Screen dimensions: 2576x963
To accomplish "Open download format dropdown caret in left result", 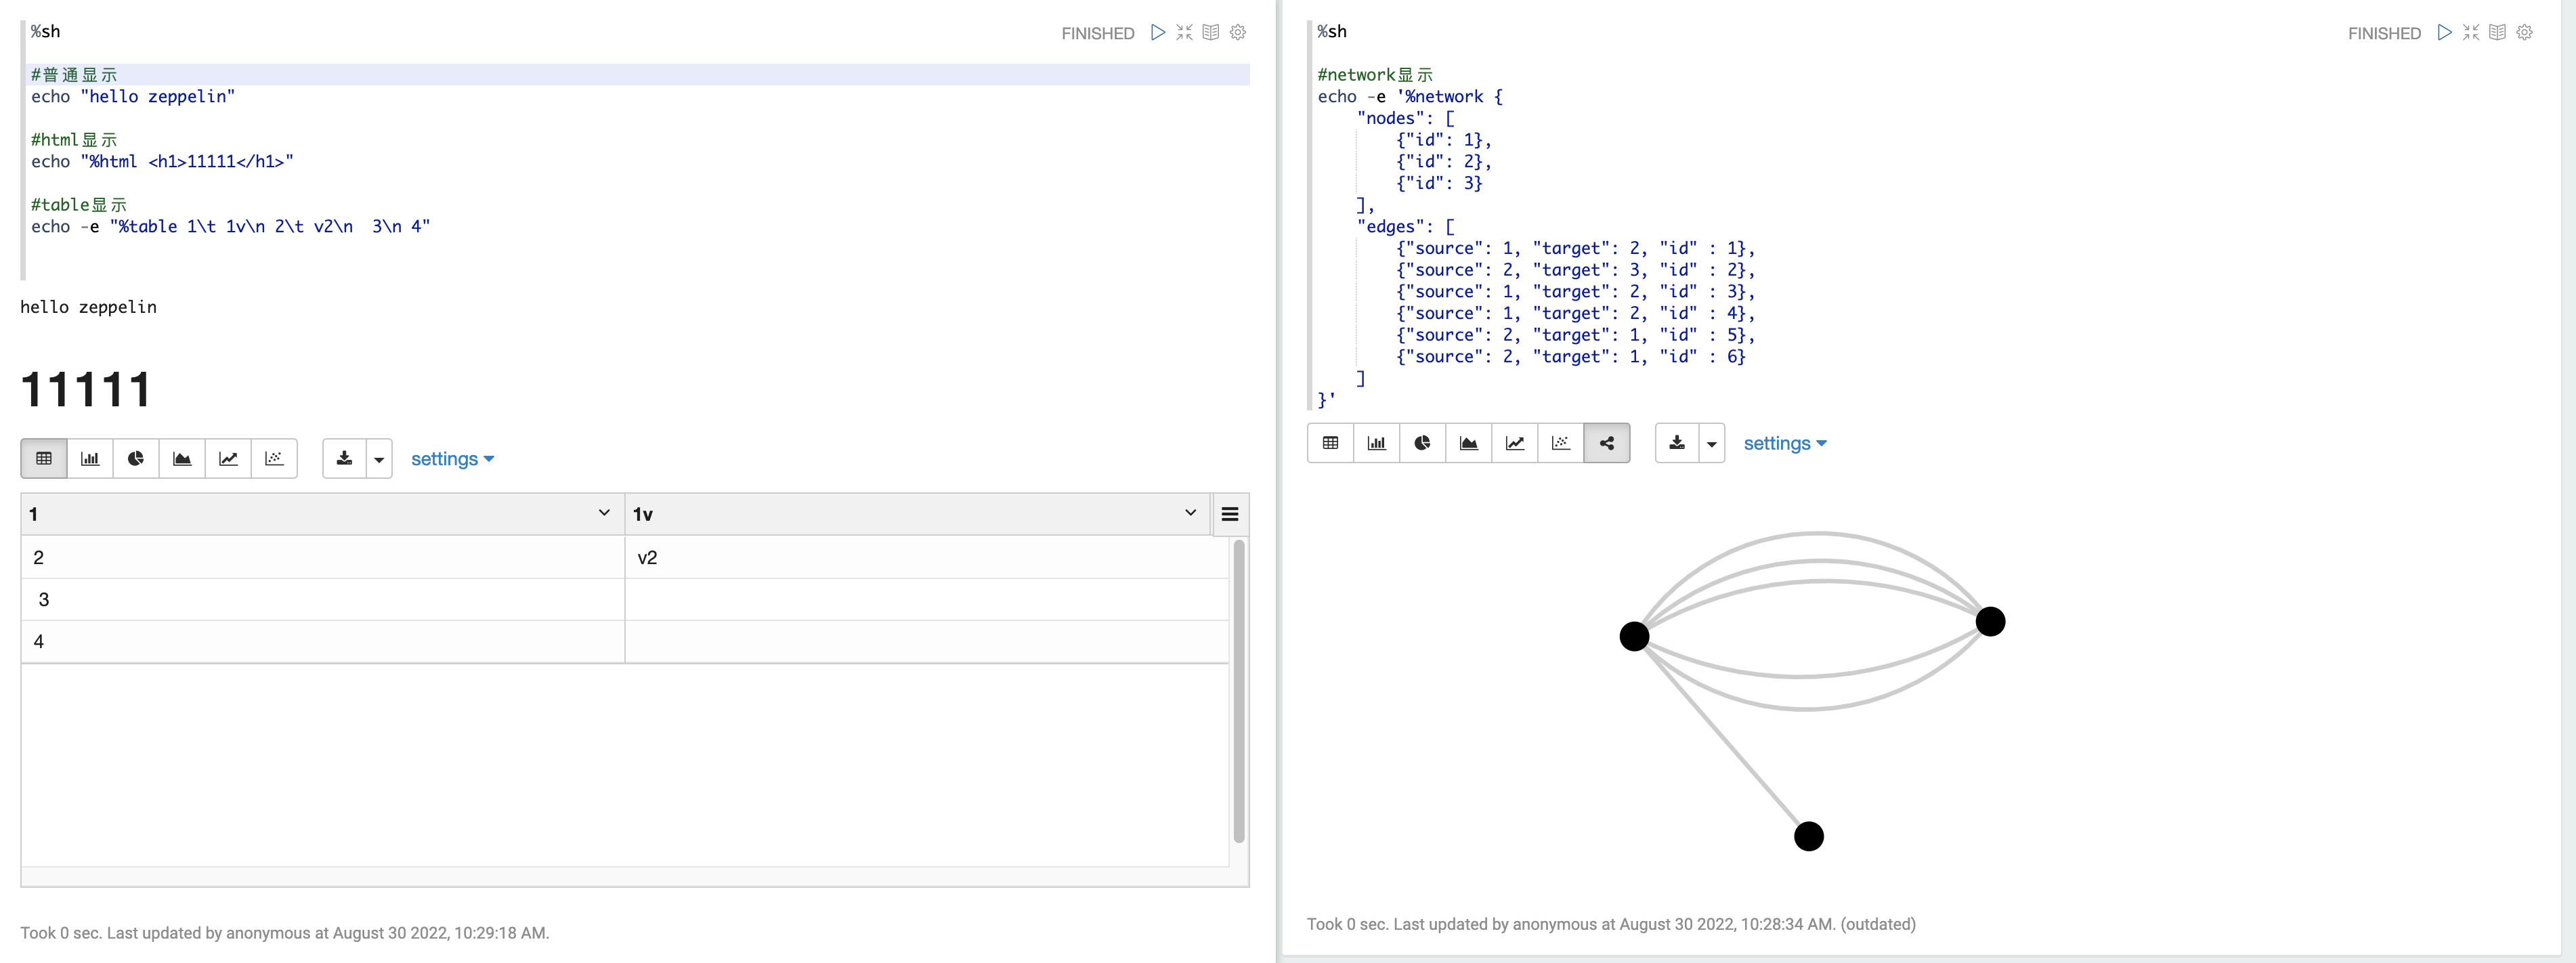I will point(379,459).
